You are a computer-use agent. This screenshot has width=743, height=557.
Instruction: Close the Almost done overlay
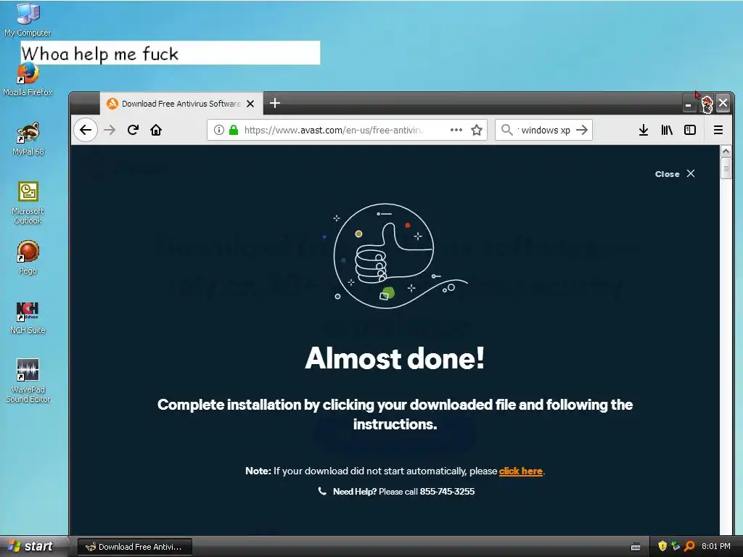click(676, 174)
